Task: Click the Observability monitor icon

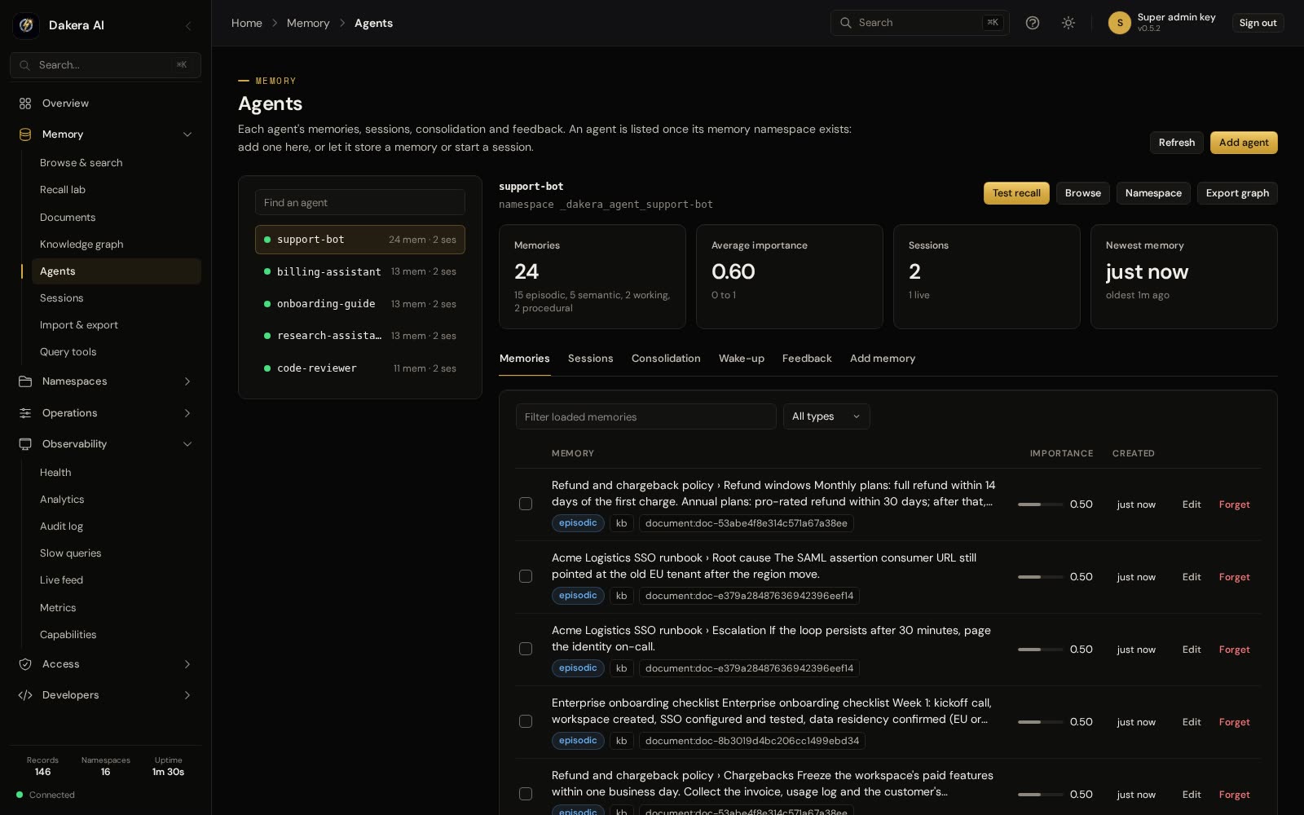Action: [x=25, y=444]
